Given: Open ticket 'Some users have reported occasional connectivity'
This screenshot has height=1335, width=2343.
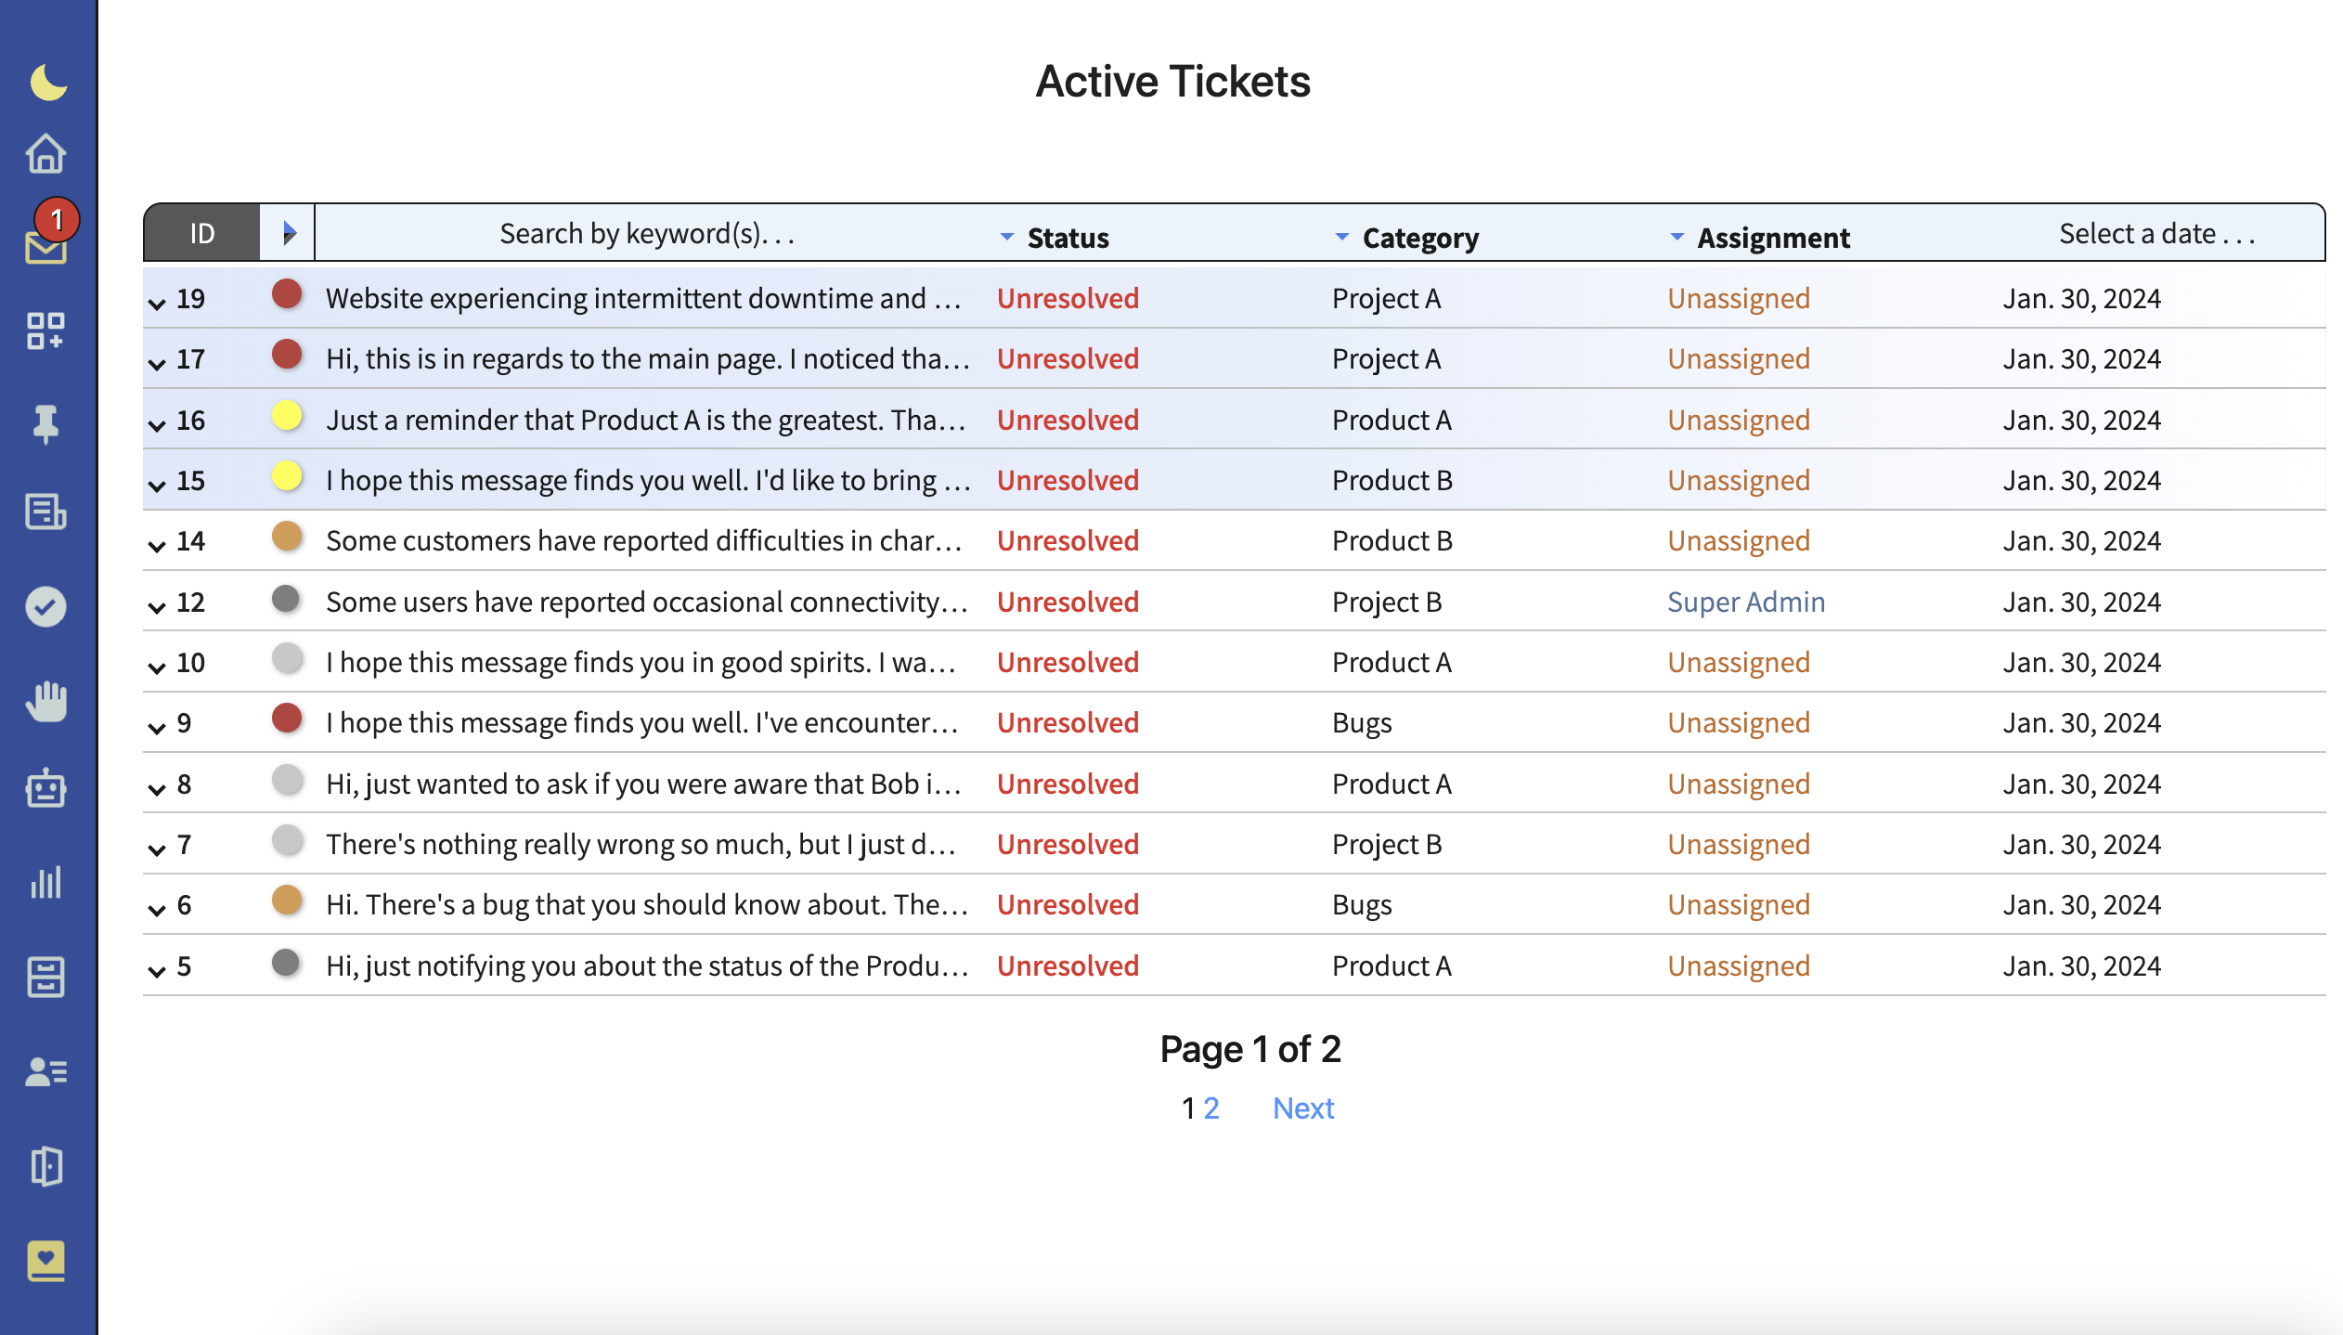Looking at the screenshot, I should coord(647,602).
